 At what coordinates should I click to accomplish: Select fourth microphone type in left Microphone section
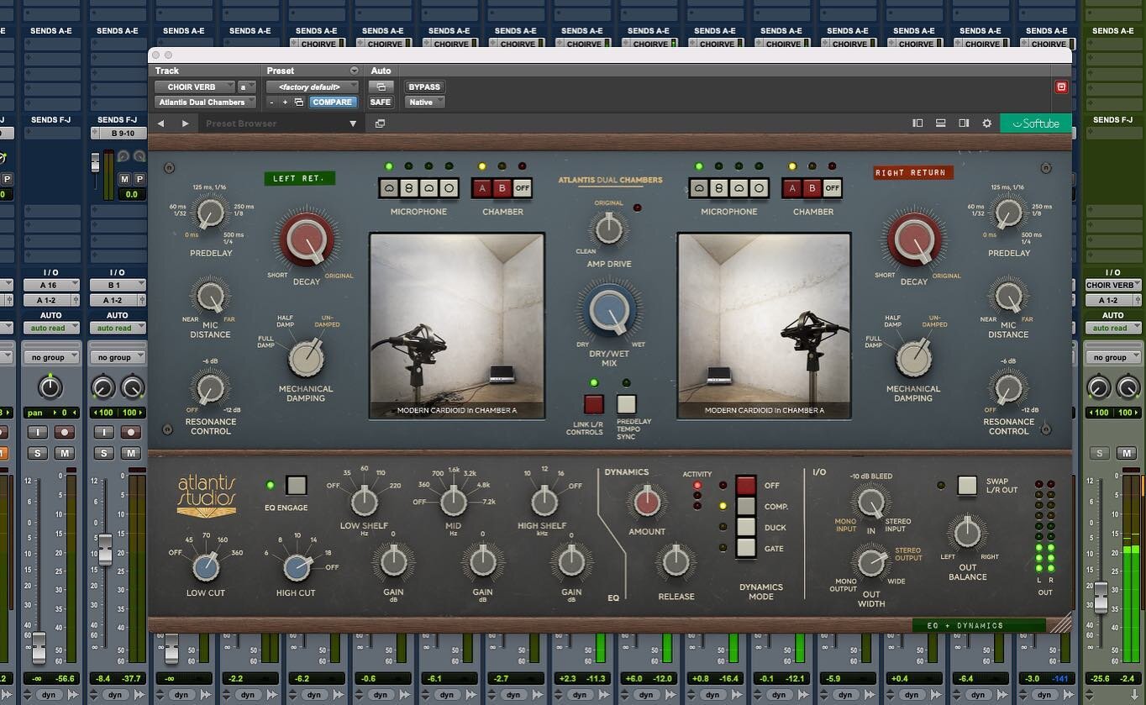(449, 188)
